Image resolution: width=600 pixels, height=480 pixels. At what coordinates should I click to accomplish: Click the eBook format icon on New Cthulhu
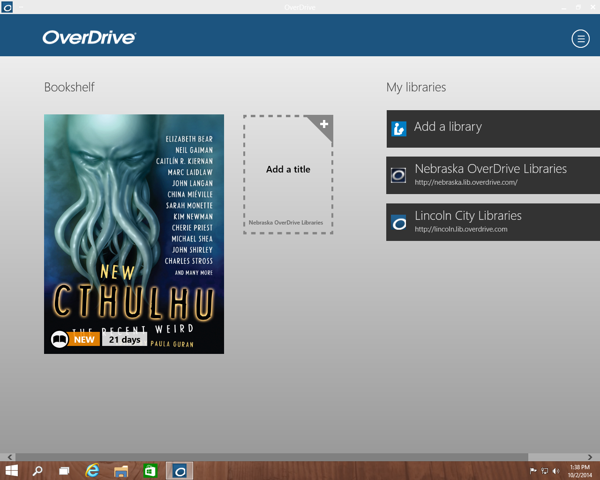[60, 339]
